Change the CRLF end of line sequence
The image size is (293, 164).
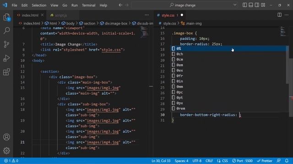click(x=209, y=161)
